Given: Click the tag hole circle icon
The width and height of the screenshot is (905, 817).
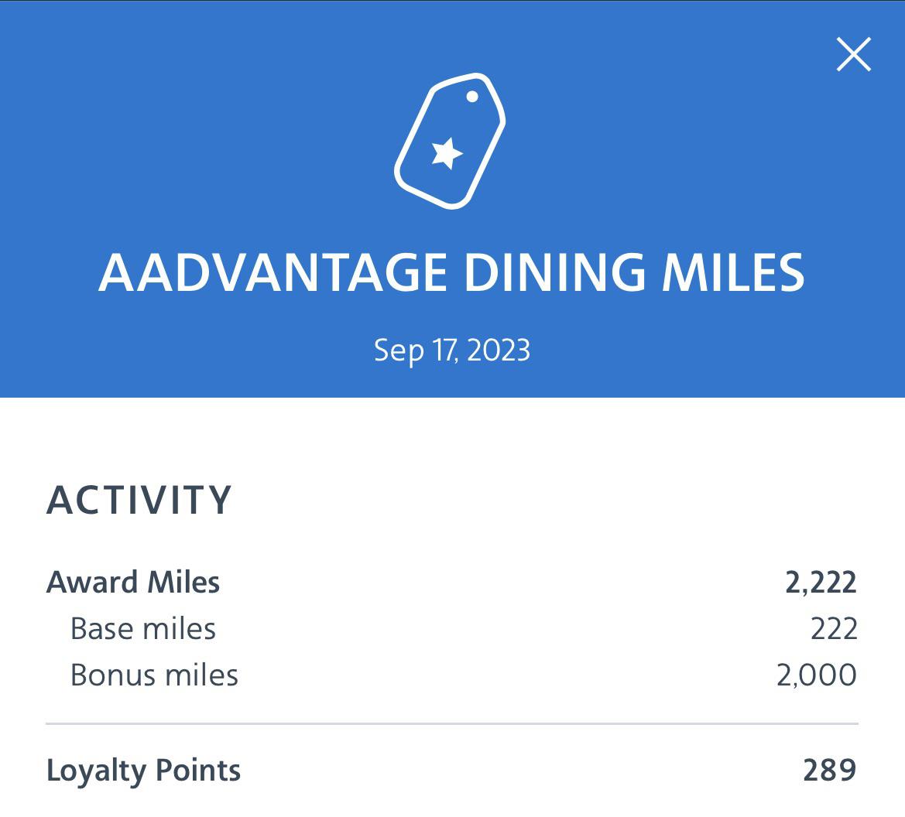Looking at the screenshot, I should (x=471, y=95).
